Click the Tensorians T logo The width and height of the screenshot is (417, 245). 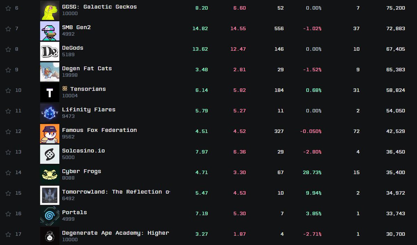pyautogui.click(x=50, y=92)
